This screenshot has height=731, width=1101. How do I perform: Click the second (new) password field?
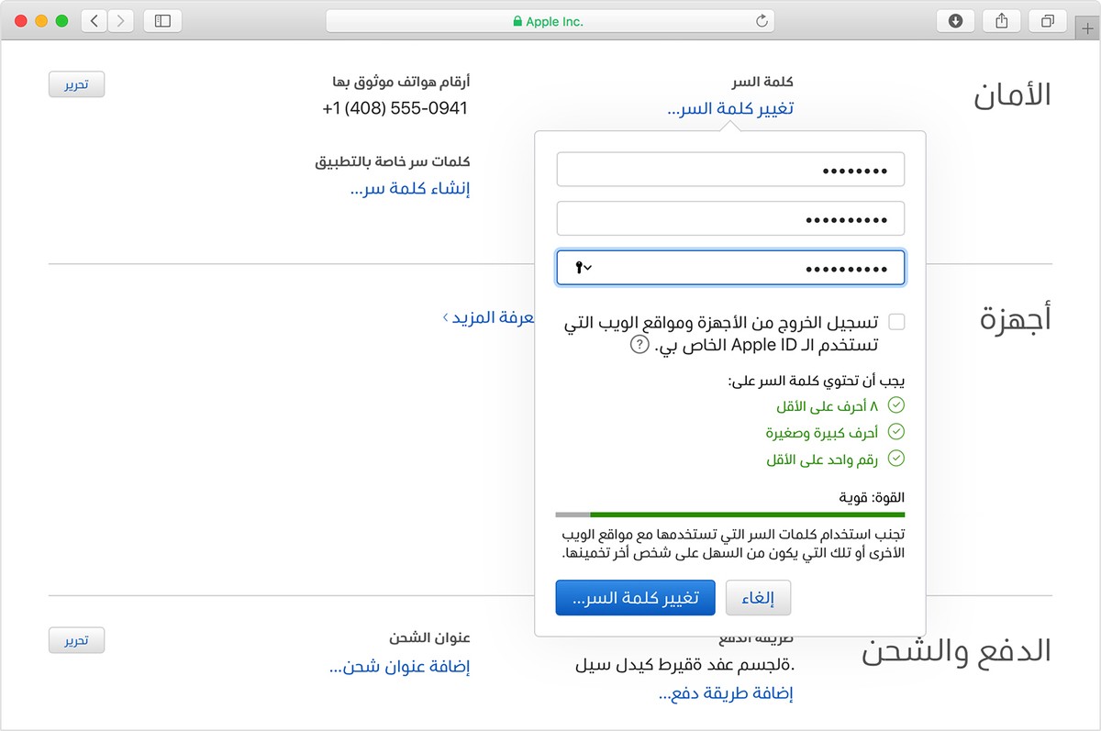(730, 218)
